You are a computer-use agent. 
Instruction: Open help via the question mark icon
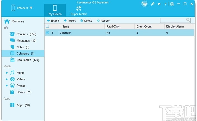pyautogui.click(x=165, y=4)
